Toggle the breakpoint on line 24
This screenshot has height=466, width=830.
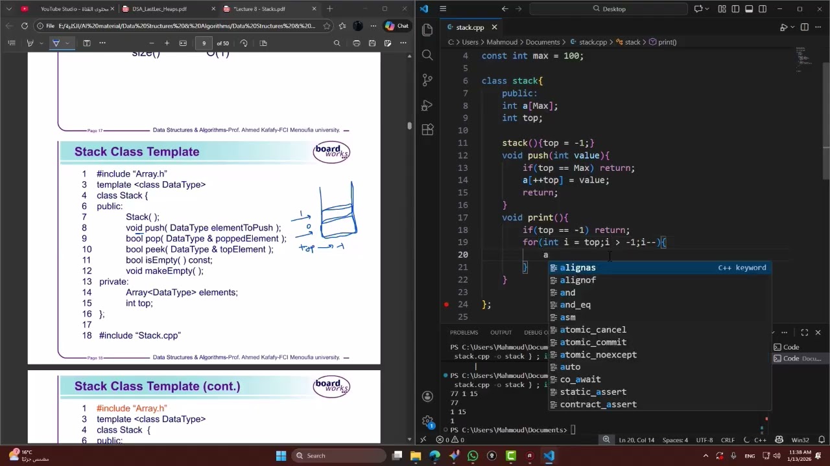(x=446, y=304)
